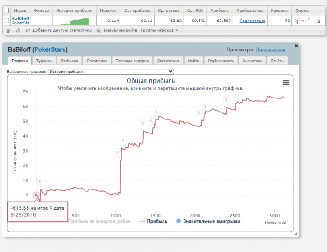Check the BaBiloff row checkbox
327x252 pixels.
pyautogui.click(x=7, y=21)
